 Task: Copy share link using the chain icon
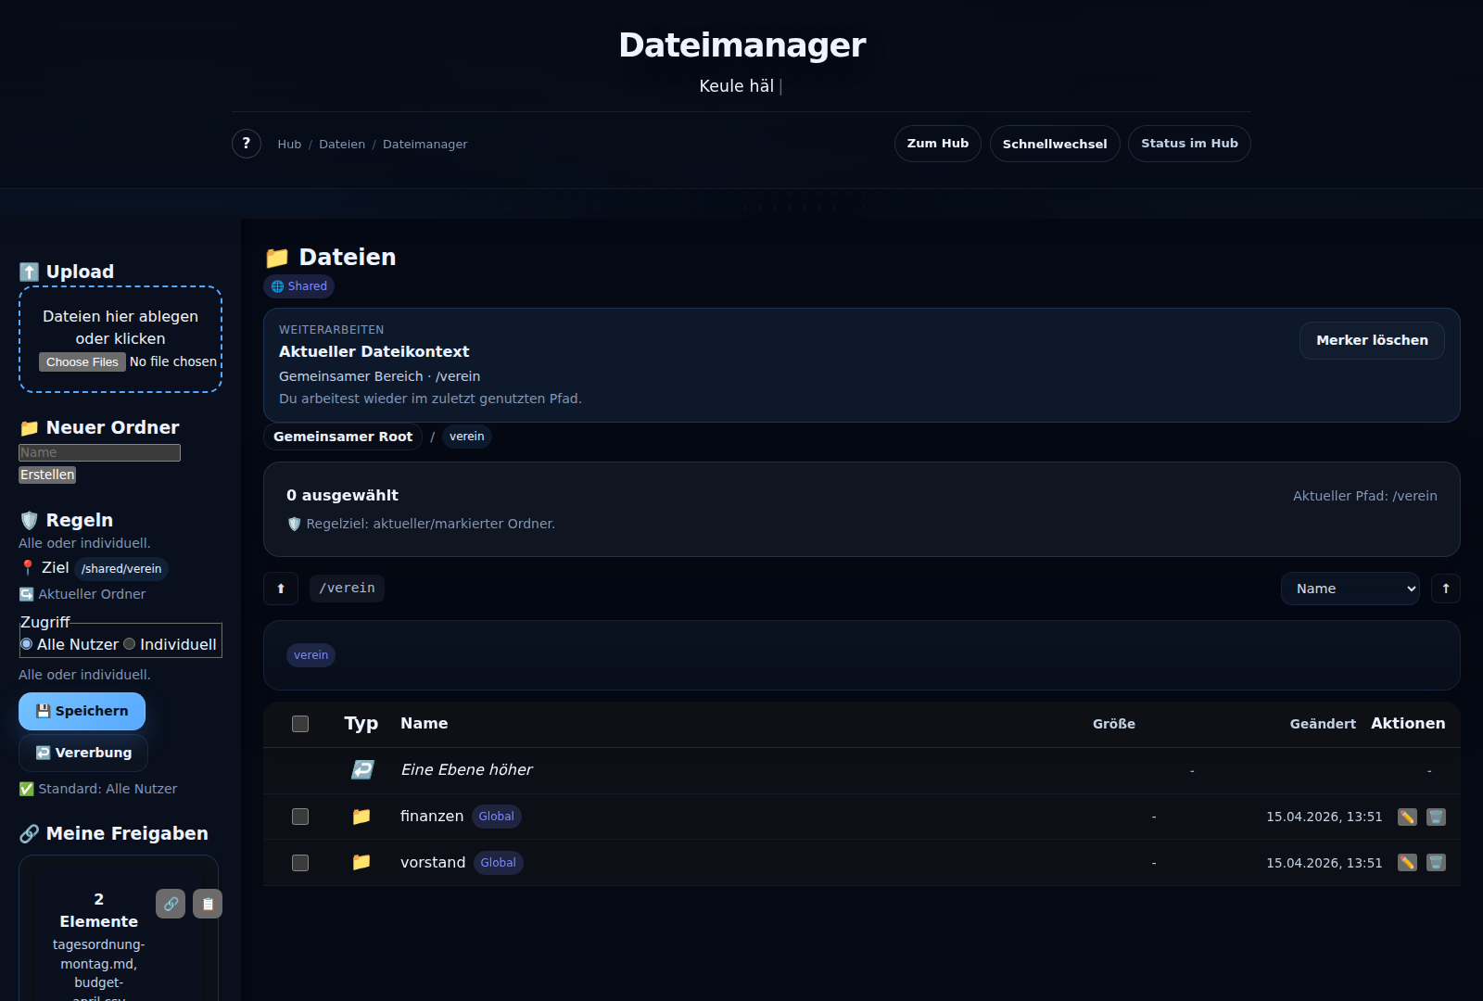(171, 904)
